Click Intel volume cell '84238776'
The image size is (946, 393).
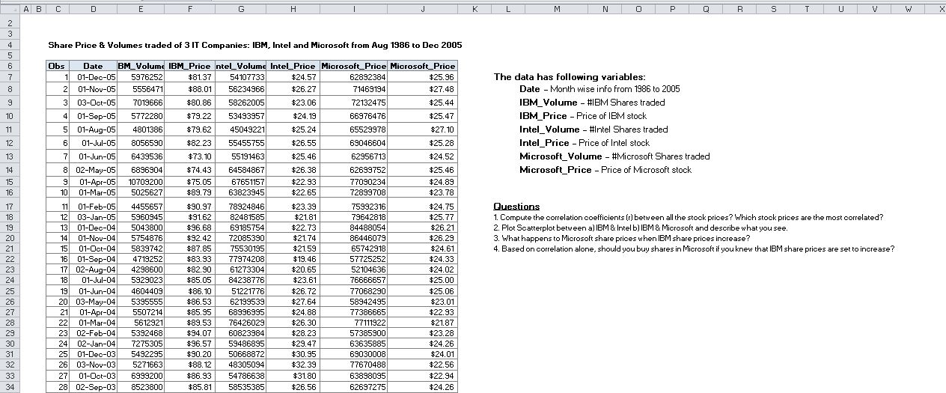pos(240,280)
